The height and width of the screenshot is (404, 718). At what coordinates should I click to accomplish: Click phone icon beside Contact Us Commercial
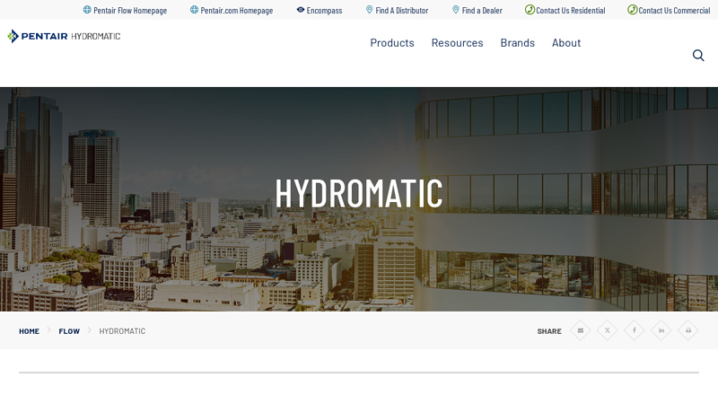[x=633, y=10]
